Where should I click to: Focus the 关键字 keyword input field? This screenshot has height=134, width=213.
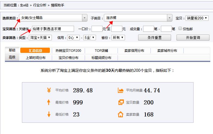pyautogui.click(x=53, y=29)
